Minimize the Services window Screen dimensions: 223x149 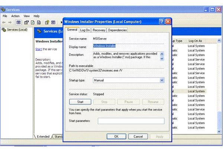(206, 10)
